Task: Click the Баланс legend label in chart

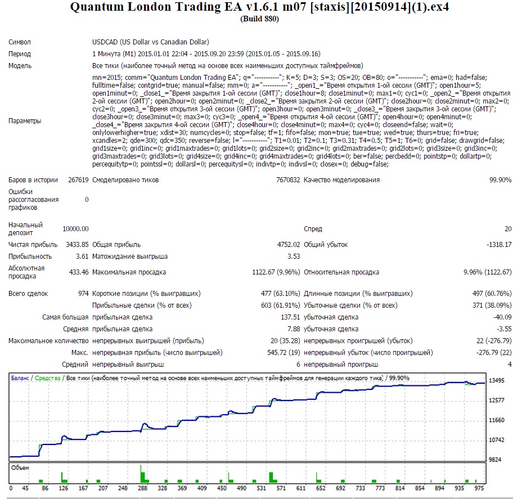Action: (20, 378)
